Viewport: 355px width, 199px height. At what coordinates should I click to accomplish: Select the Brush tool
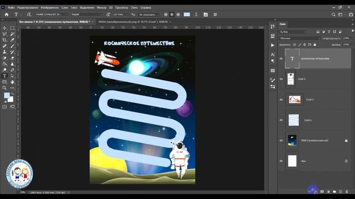[x=12, y=46]
